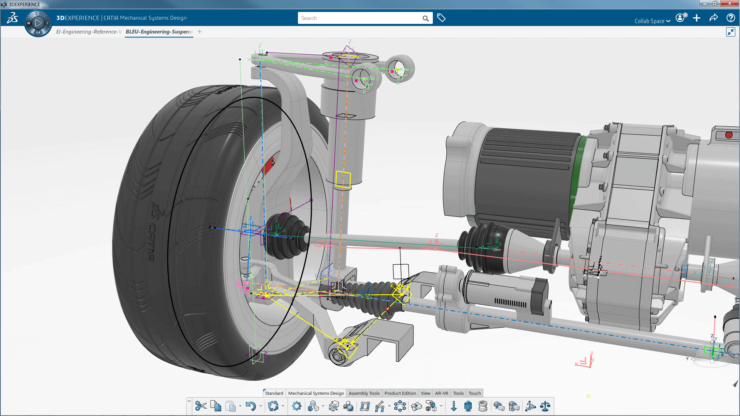Viewport: 740px width, 416px height.
Task: Expand the hand-cubes tool dropdown arrow
Action: pos(441,406)
